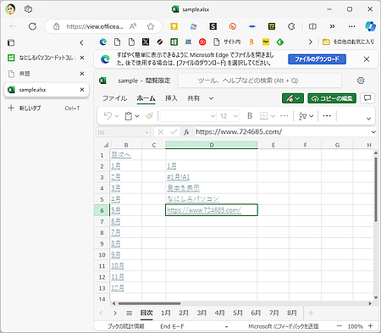Open the split screen icon
This screenshot has width=381, height=333.
tap(312, 26)
